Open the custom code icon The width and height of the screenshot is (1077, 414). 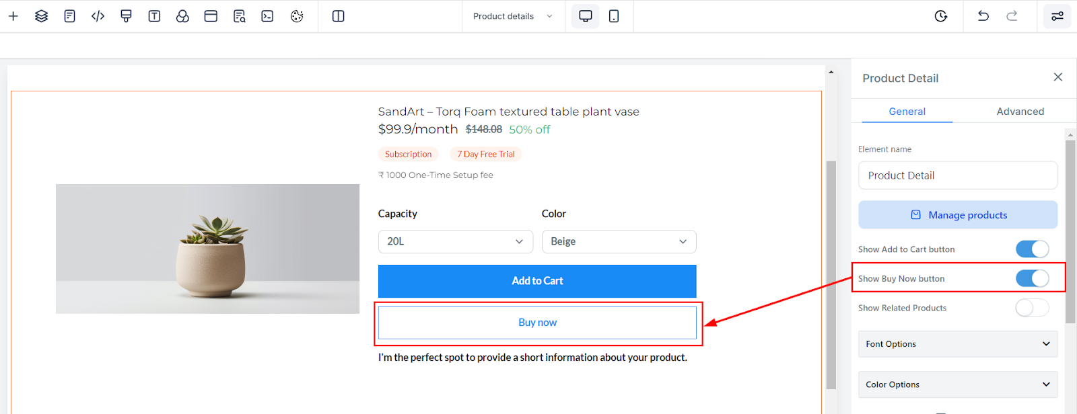[98, 16]
